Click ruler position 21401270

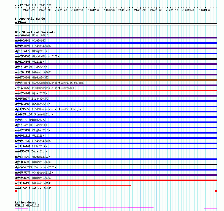[x=108, y=10]
